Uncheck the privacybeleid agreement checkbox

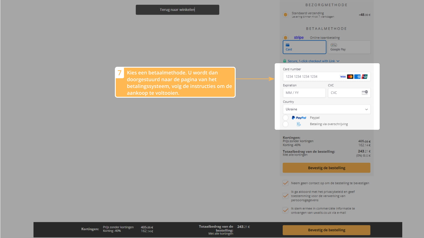tap(285, 196)
